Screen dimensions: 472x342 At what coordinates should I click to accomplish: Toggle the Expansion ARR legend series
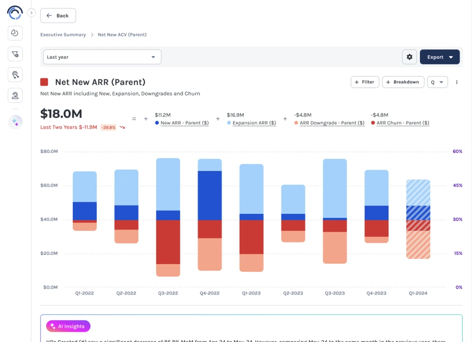coord(254,123)
